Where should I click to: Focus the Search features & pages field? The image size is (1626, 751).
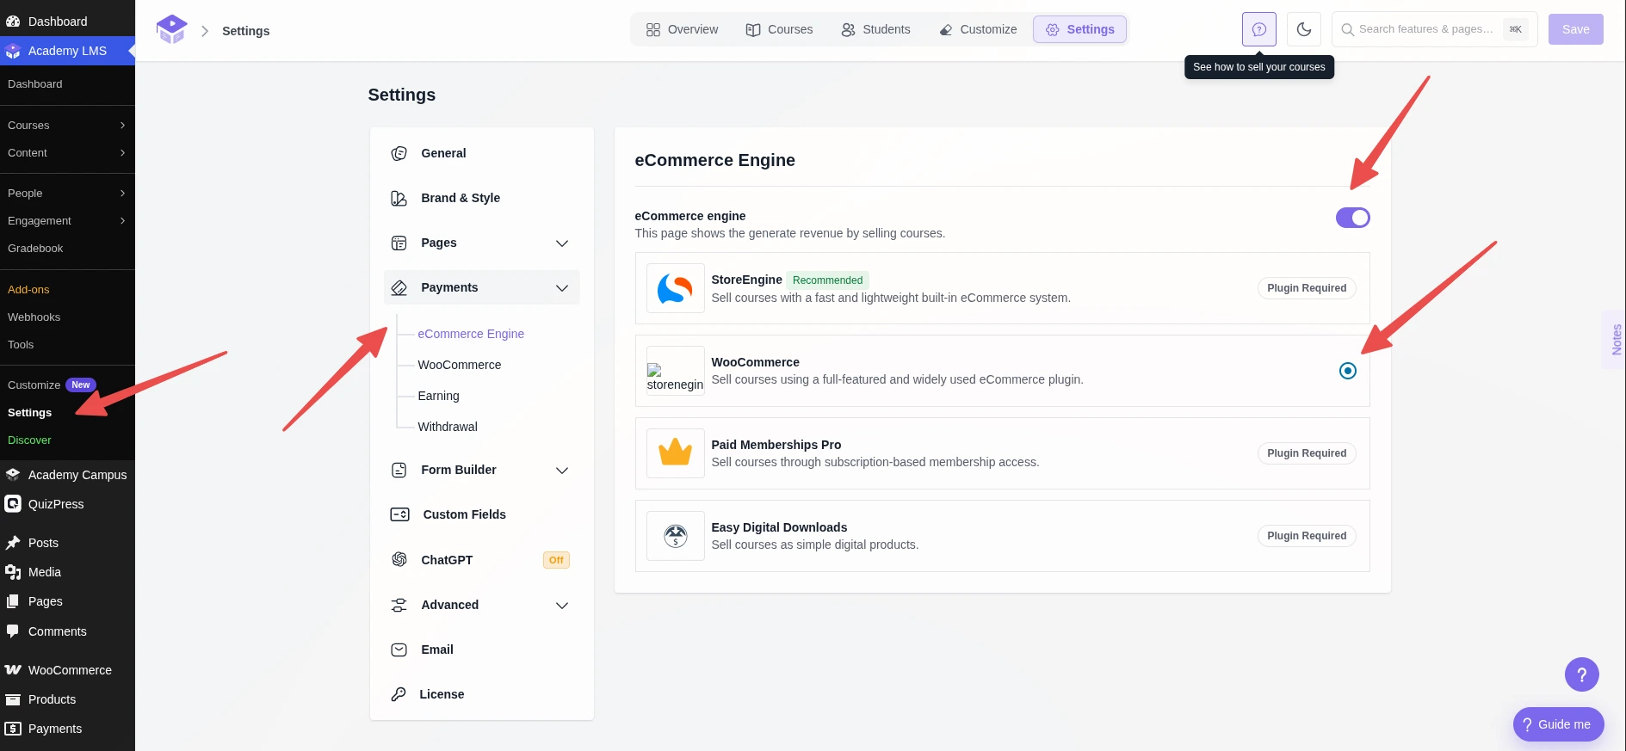point(1434,29)
